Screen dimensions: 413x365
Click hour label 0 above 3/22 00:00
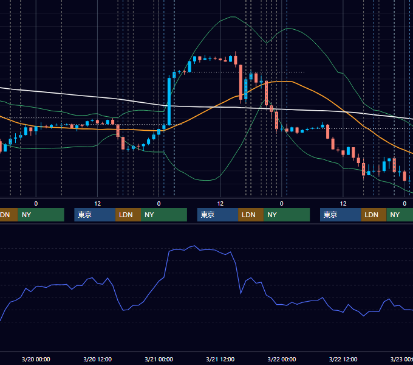pyautogui.click(x=282, y=204)
